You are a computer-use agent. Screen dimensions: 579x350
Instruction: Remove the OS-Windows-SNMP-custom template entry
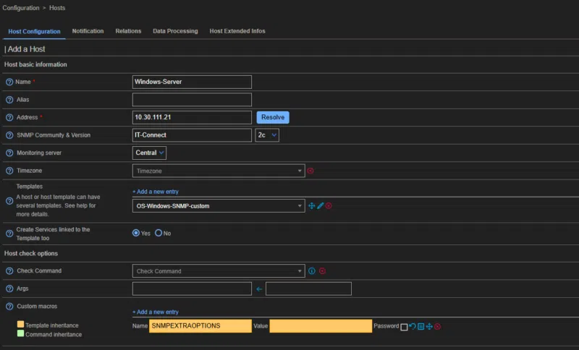click(x=329, y=206)
